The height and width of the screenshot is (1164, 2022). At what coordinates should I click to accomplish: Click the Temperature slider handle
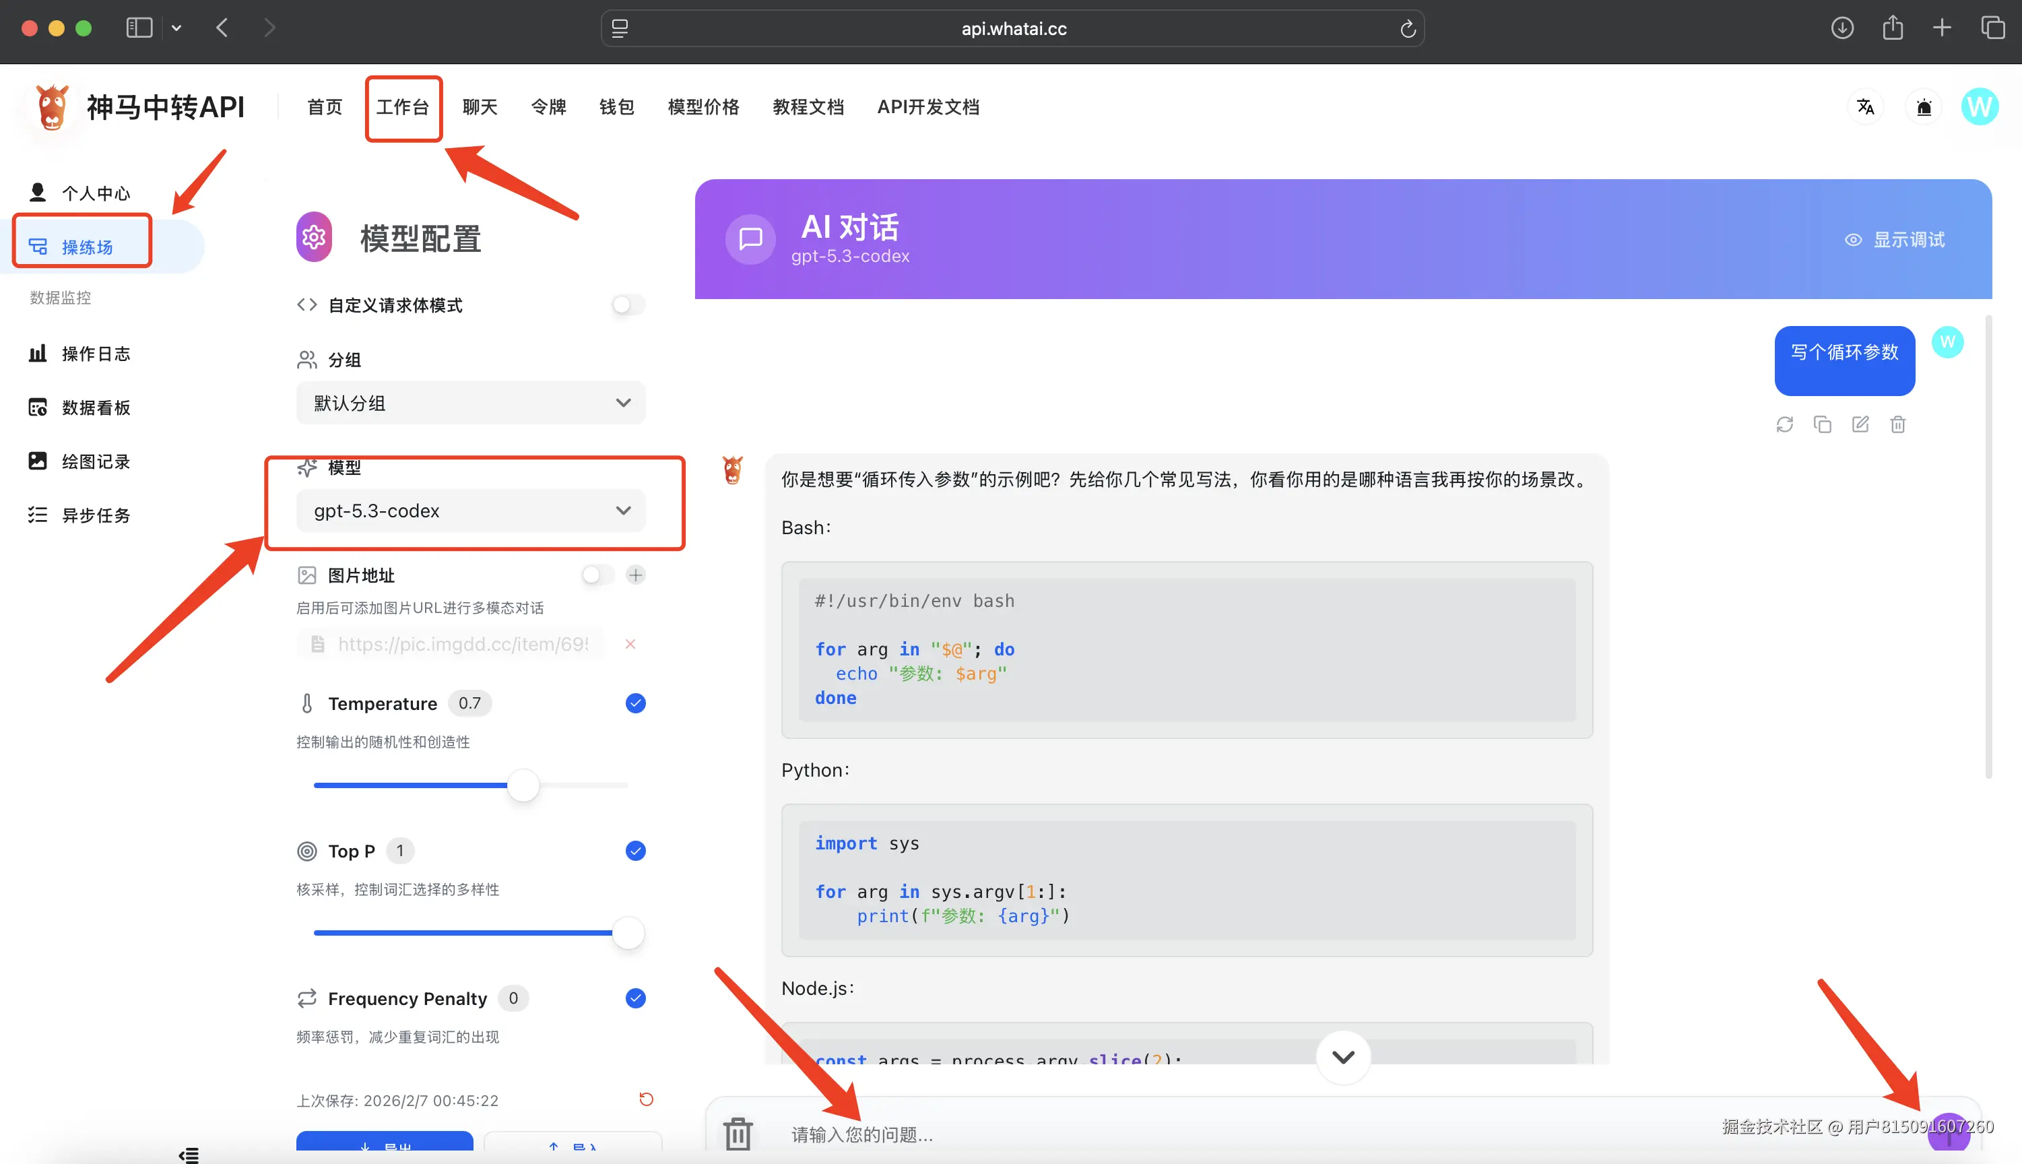click(523, 785)
